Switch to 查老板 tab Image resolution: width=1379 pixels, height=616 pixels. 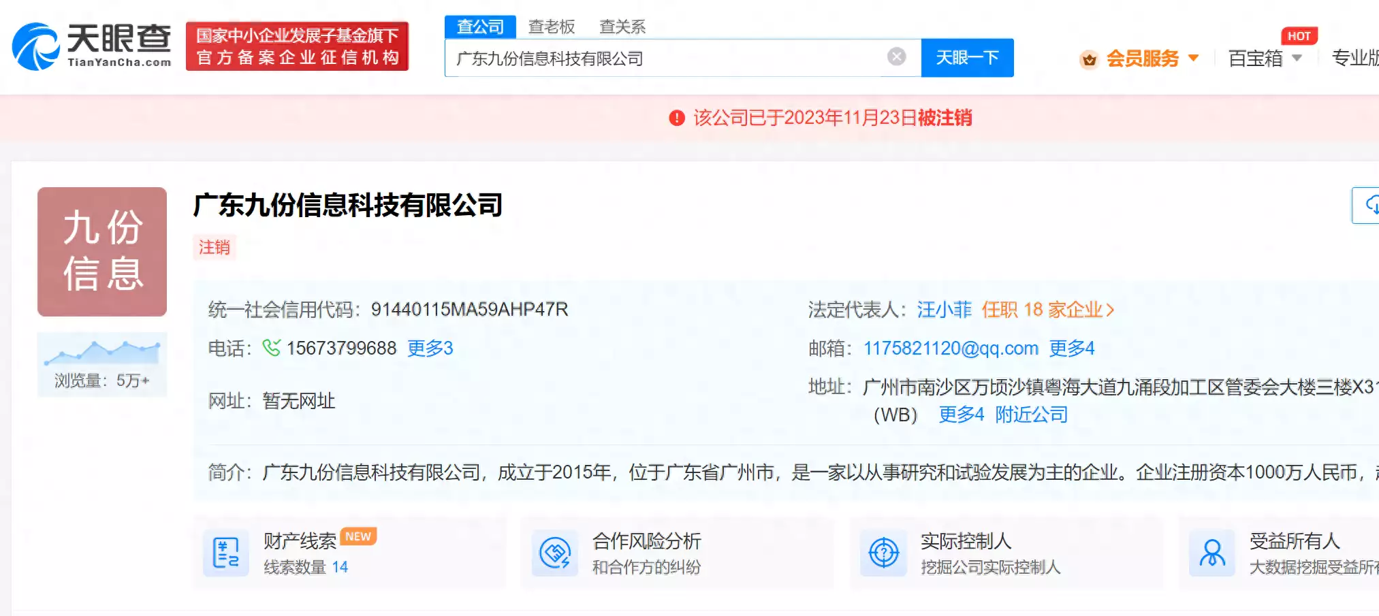(x=552, y=27)
